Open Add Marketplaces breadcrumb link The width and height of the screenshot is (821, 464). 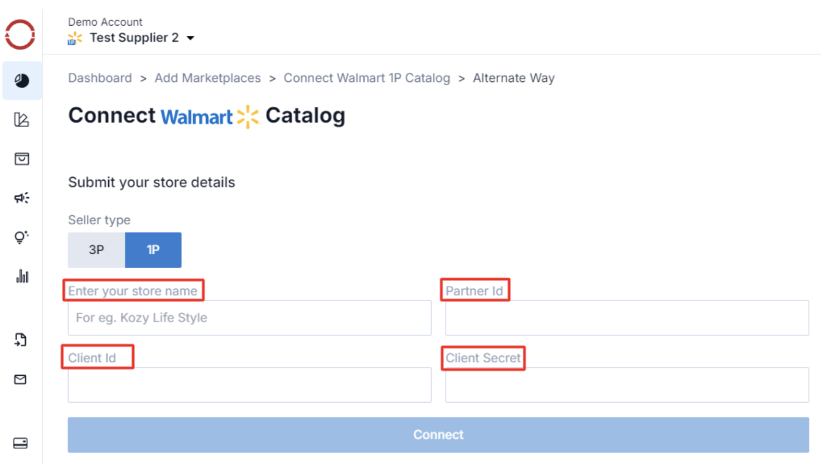pyautogui.click(x=207, y=78)
